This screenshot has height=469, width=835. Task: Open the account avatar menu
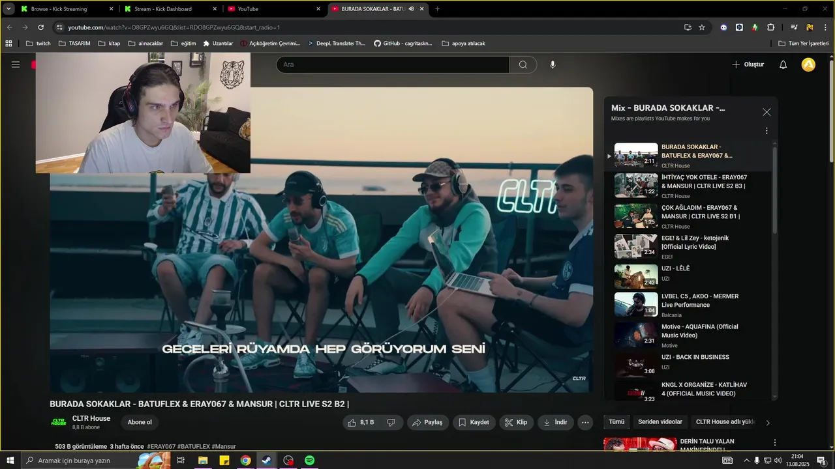tap(808, 64)
